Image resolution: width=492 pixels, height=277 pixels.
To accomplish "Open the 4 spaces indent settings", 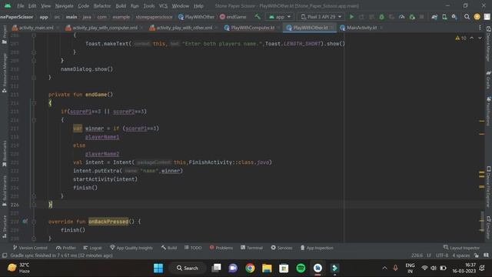I will pos(461,255).
